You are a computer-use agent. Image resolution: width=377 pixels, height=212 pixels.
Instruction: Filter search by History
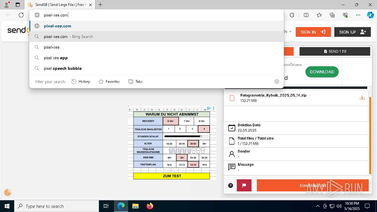point(81,82)
